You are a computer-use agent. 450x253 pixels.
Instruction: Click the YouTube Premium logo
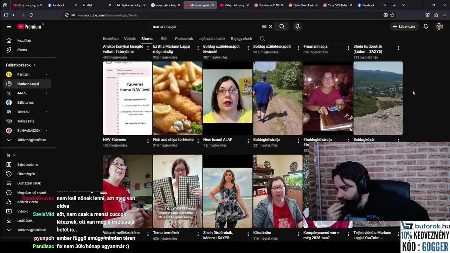click(30, 26)
